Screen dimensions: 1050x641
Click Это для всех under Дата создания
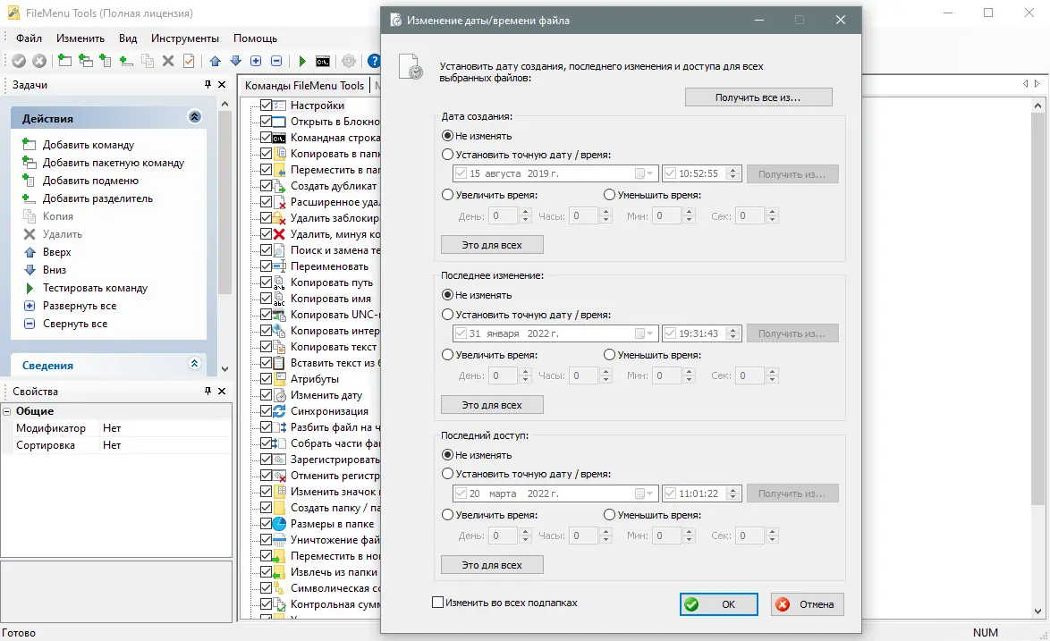(x=492, y=245)
